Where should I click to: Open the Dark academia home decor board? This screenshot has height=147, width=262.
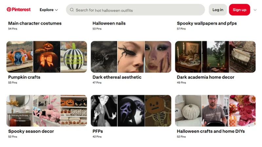point(206,77)
